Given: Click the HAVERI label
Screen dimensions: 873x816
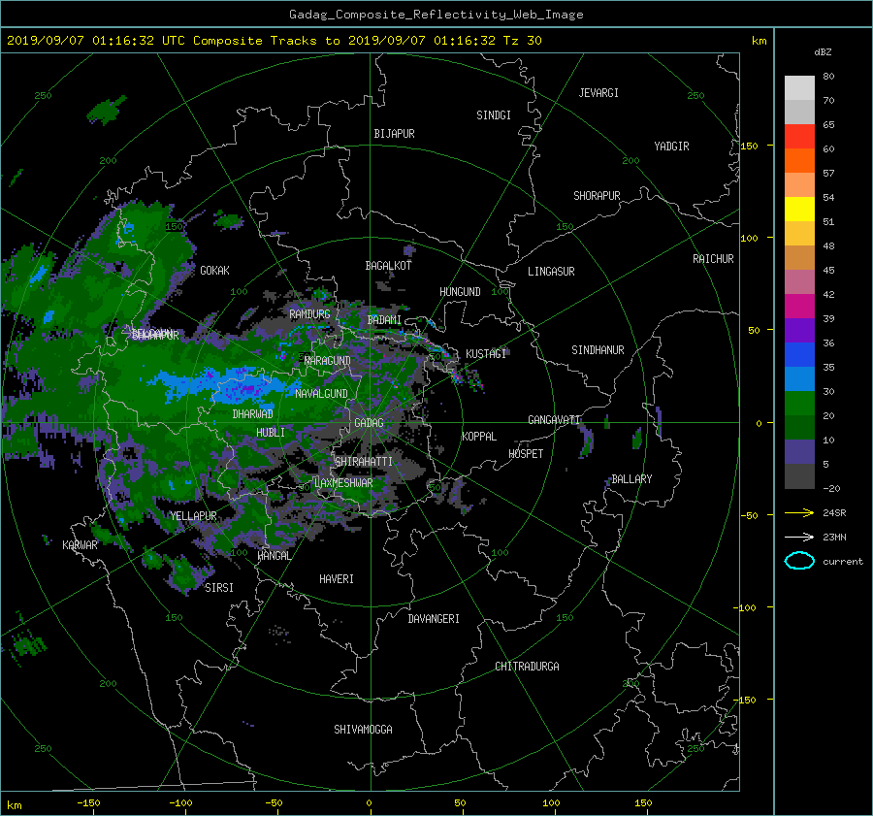Looking at the screenshot, I should 337,580.
